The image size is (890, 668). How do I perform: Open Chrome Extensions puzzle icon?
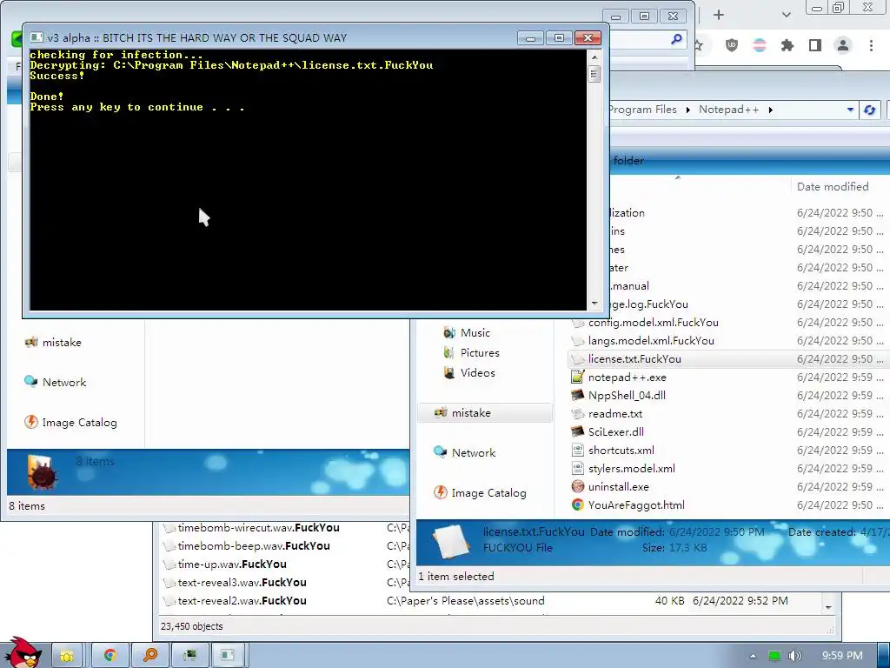787,45
